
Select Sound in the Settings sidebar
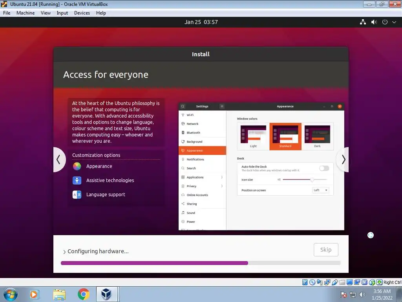(x=202, y=213)
